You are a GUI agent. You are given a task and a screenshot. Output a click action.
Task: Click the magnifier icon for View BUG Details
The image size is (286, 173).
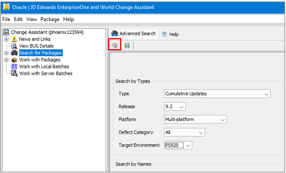click(x=14, y=46)
